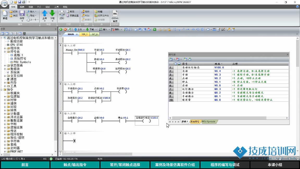The height and width of the screenshot is (169, 300).
Task: Close the 符号表 symbol table window
Action: (x=287, y=55)
